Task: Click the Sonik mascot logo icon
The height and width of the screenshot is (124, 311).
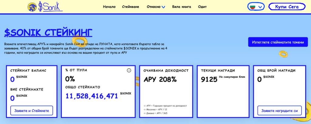Action: click(x=32, y=7)
